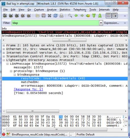Start a new live capture icon
Screen dimensions: 130x138
(x=17, y=16)
